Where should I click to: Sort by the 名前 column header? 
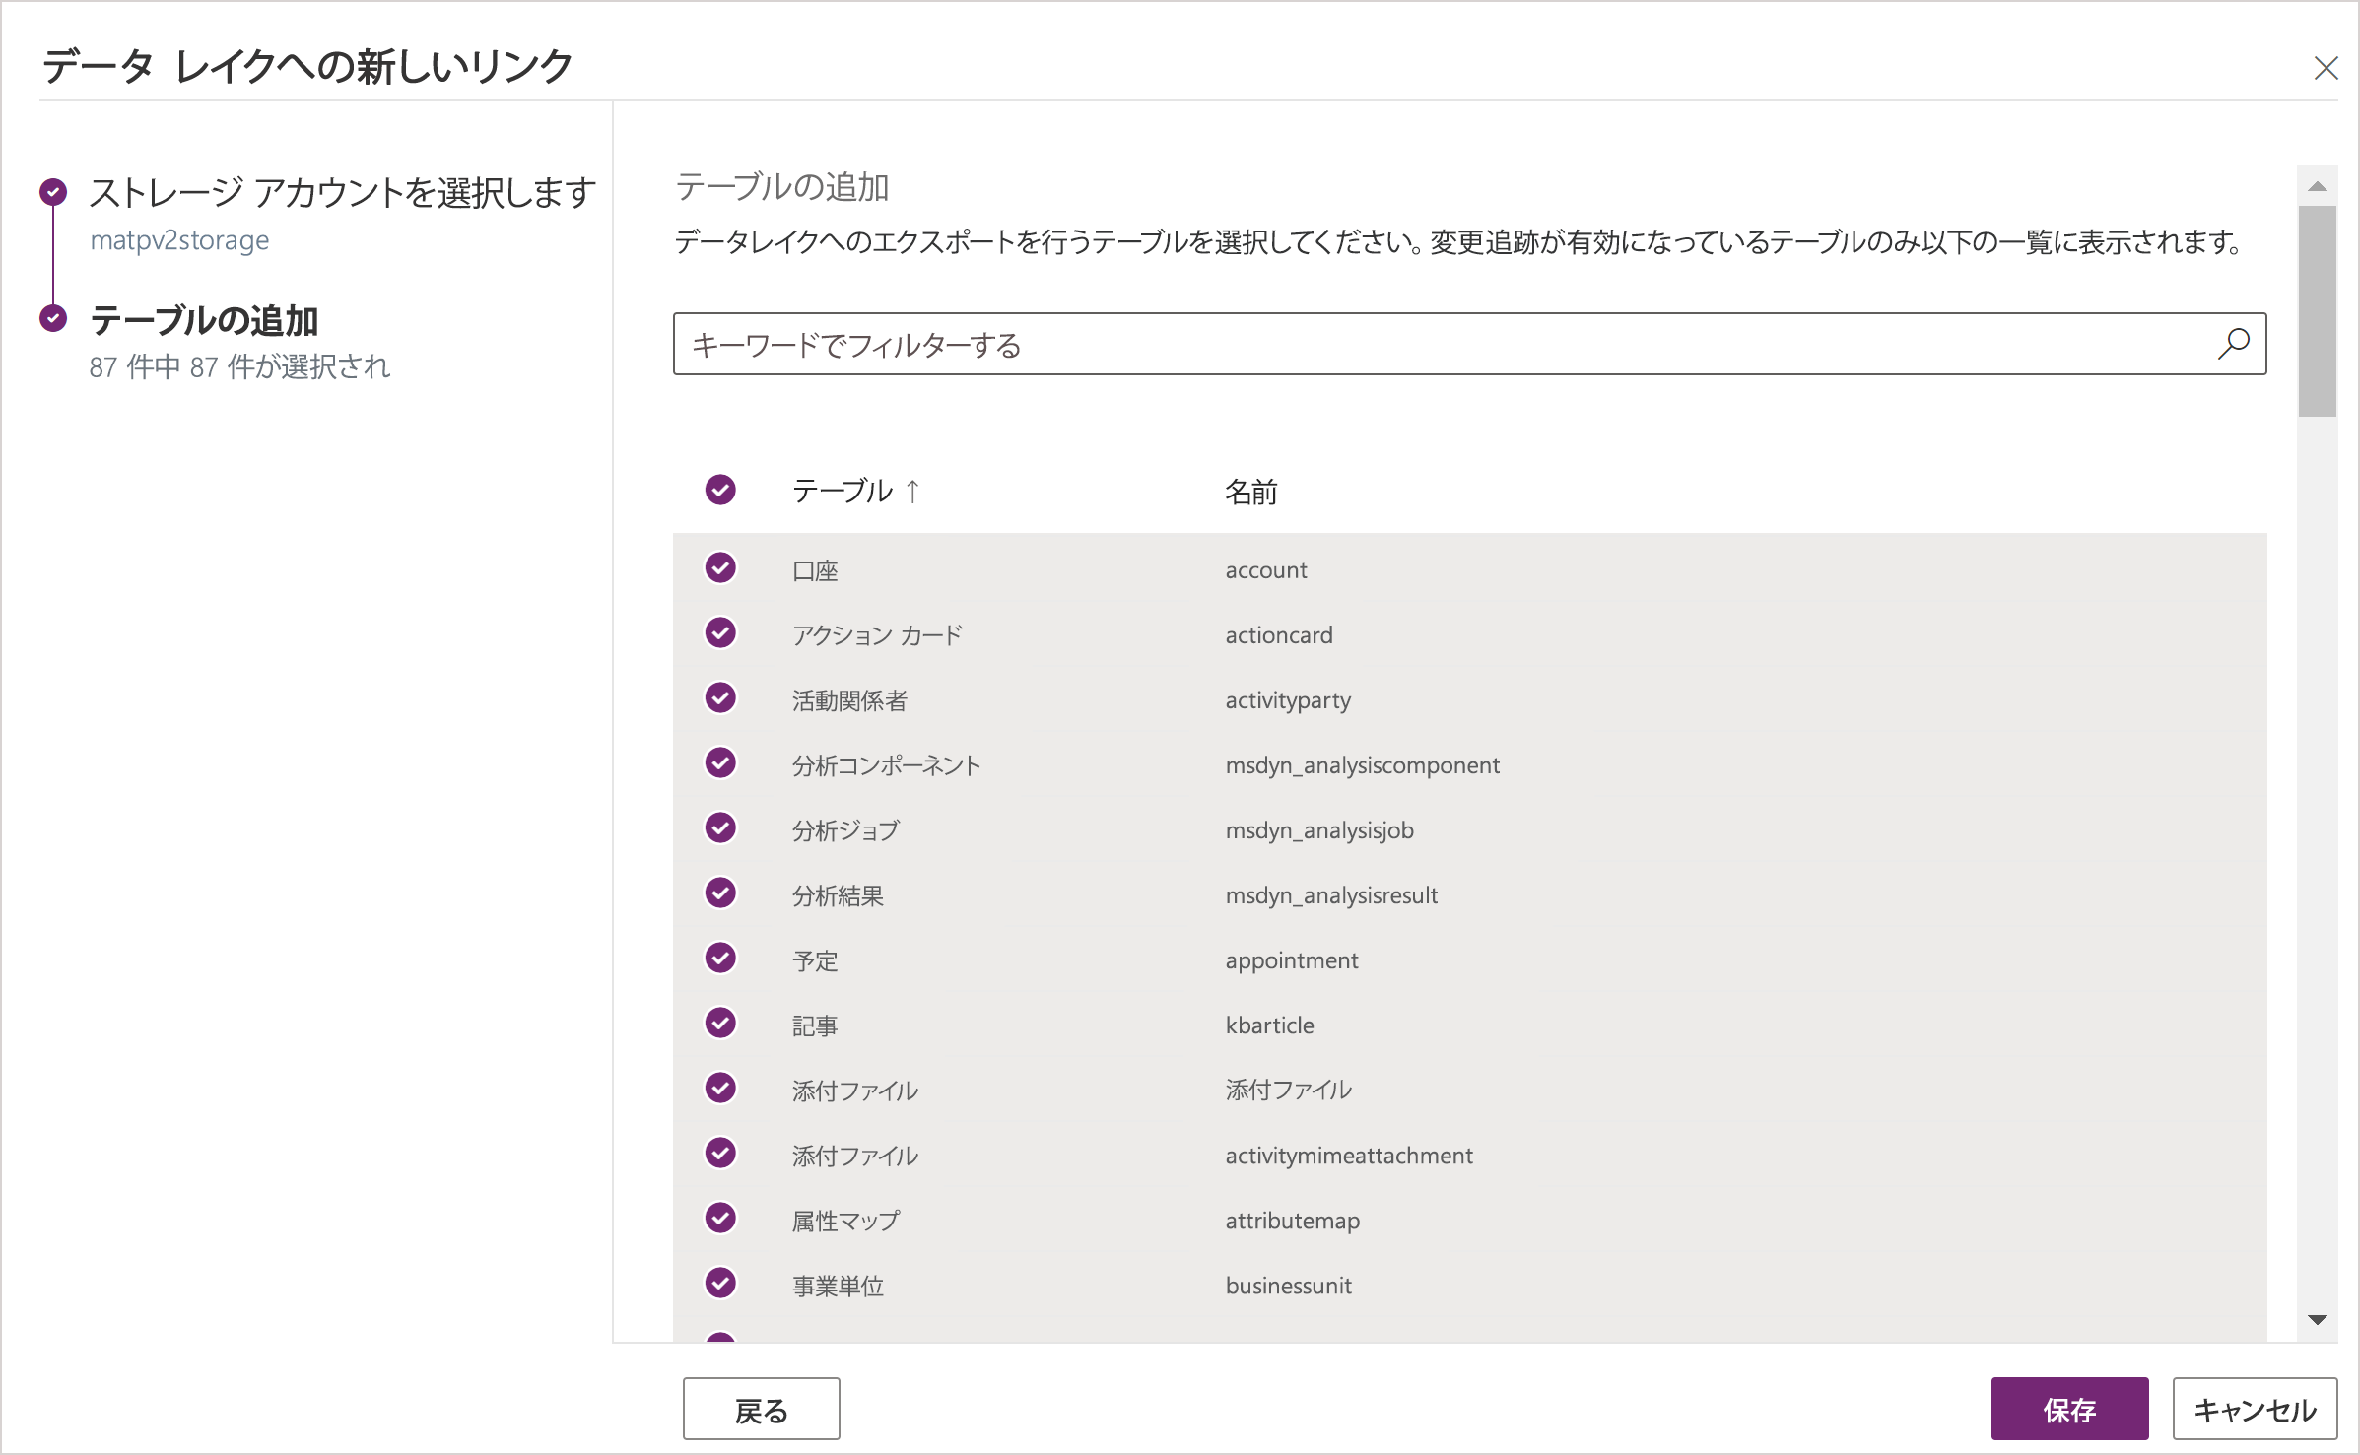tap(1251, 492)
